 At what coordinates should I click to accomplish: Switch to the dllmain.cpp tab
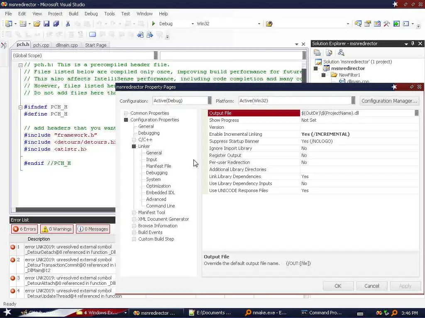point(67,45)
